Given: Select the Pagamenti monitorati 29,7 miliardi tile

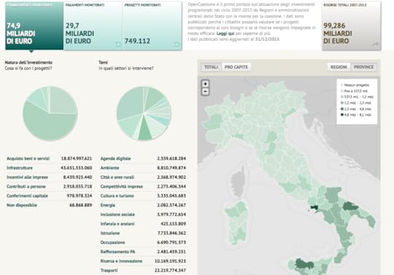Looking at the screenshot, I should coord(93,26).
